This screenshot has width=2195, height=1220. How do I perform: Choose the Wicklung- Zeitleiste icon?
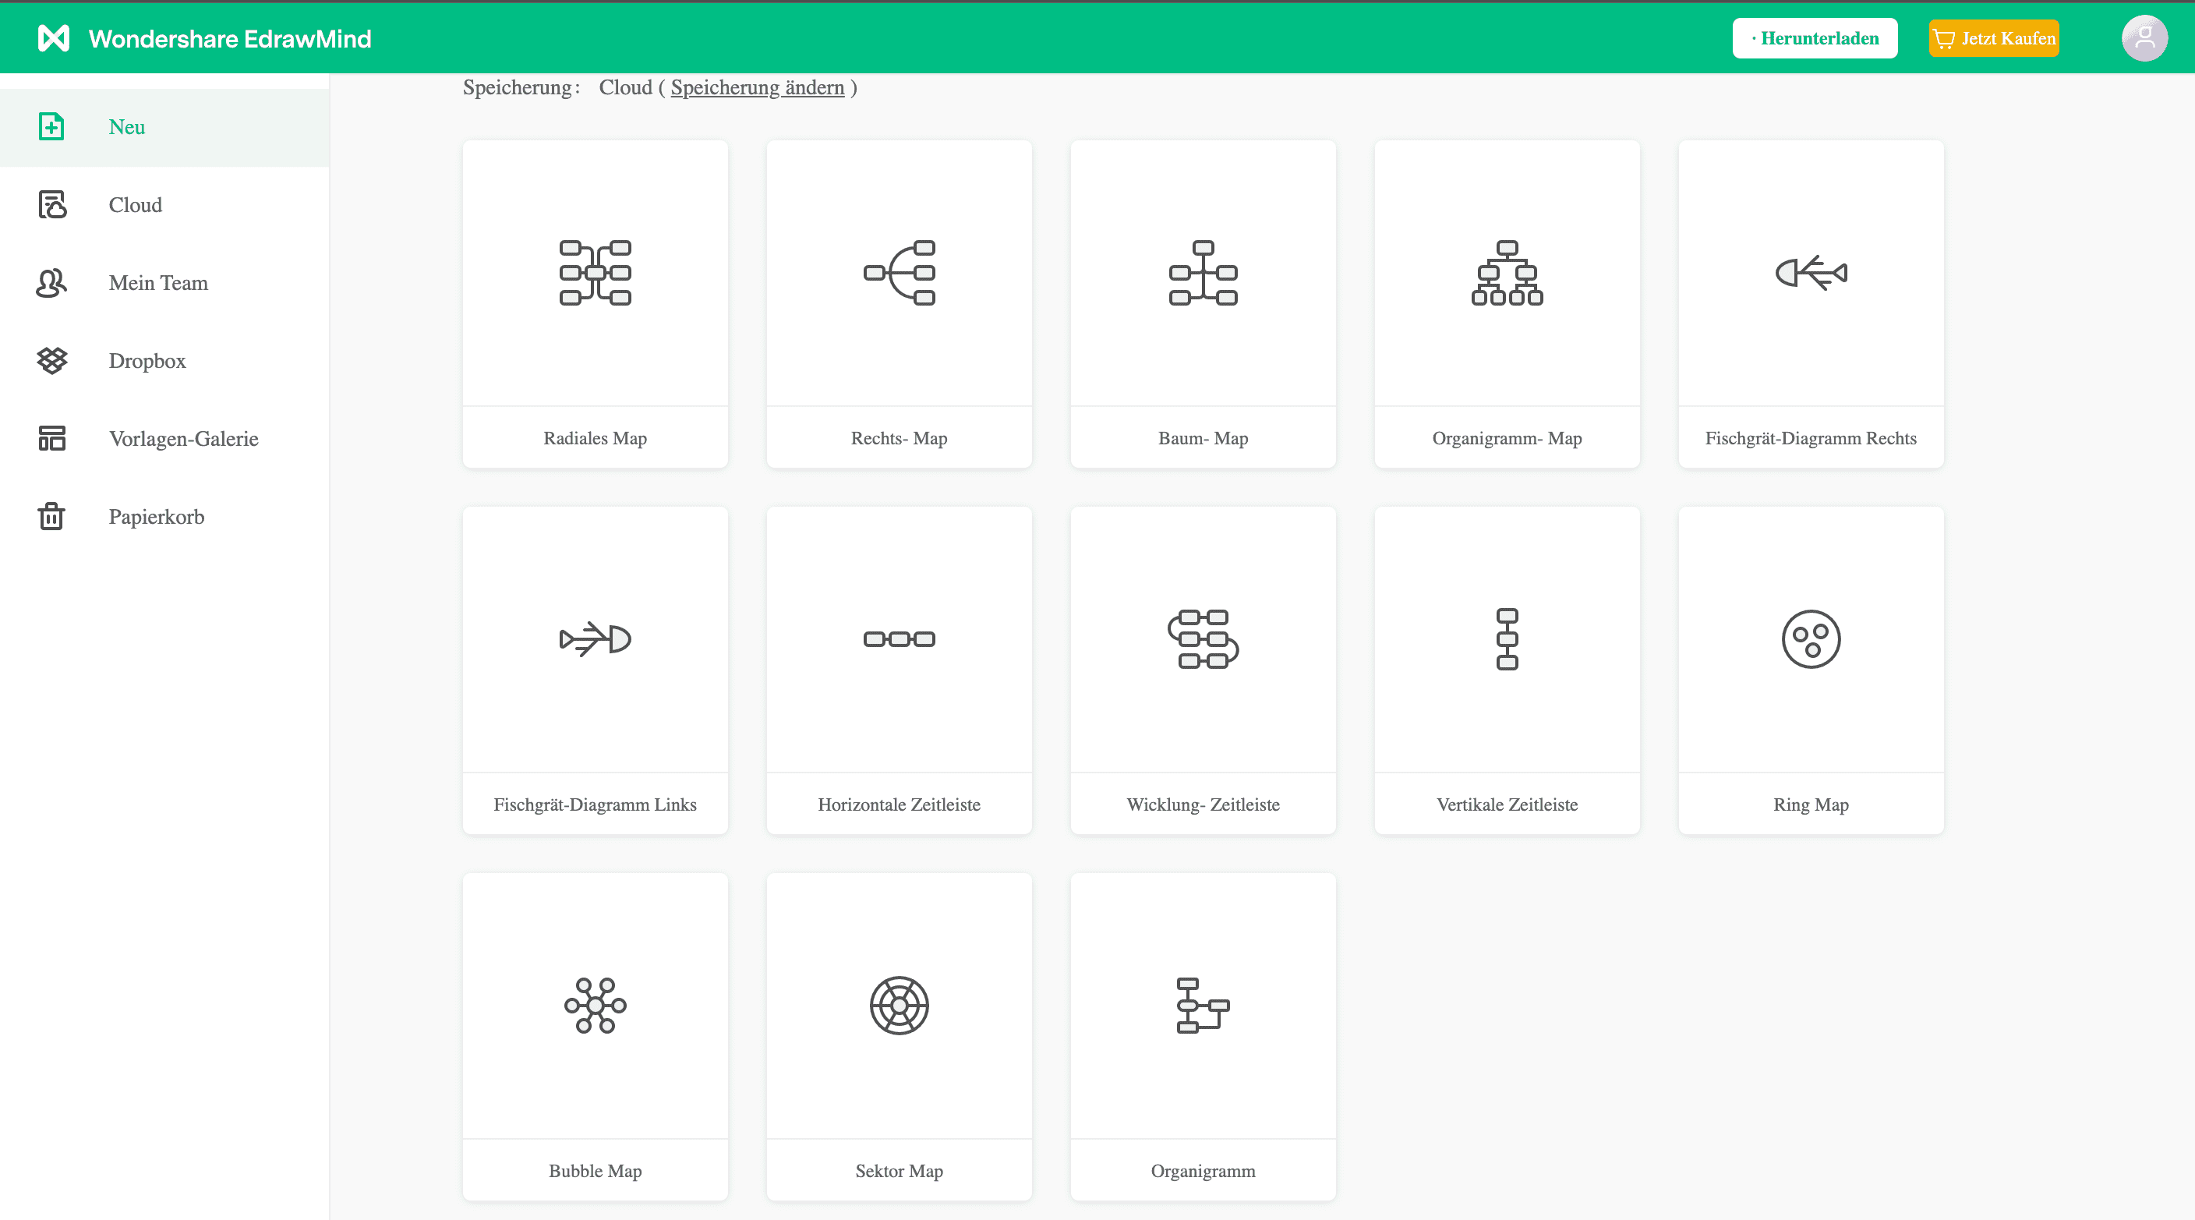pos(1202,639)
